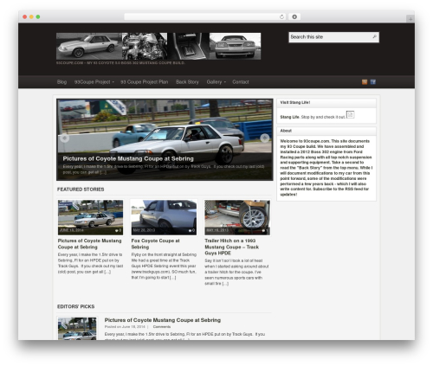Open slider headline Pictures of Coyote Mustang Coupe

[x=128, y=158]
